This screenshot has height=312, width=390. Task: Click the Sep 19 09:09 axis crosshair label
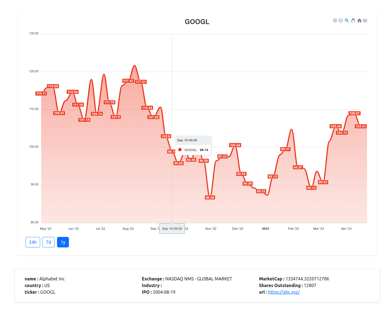click(x=172, y=229)
